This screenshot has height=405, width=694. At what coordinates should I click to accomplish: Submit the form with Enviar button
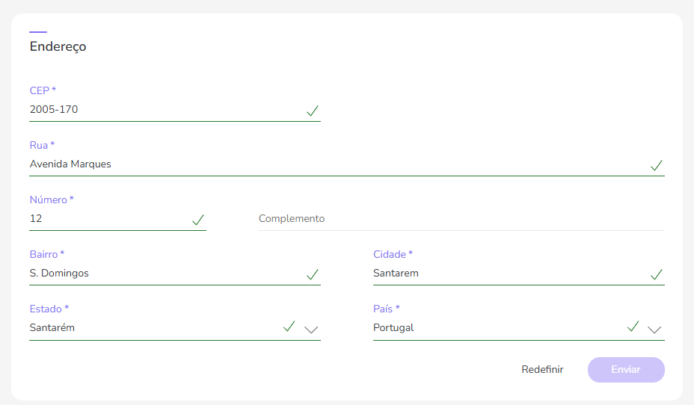(626, 370)
